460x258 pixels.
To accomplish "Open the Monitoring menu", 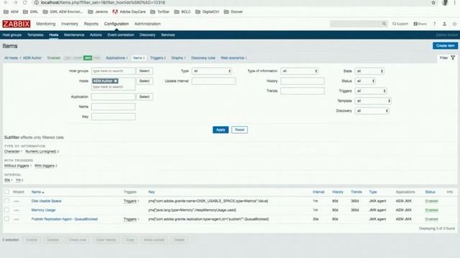I will point(45,24).
